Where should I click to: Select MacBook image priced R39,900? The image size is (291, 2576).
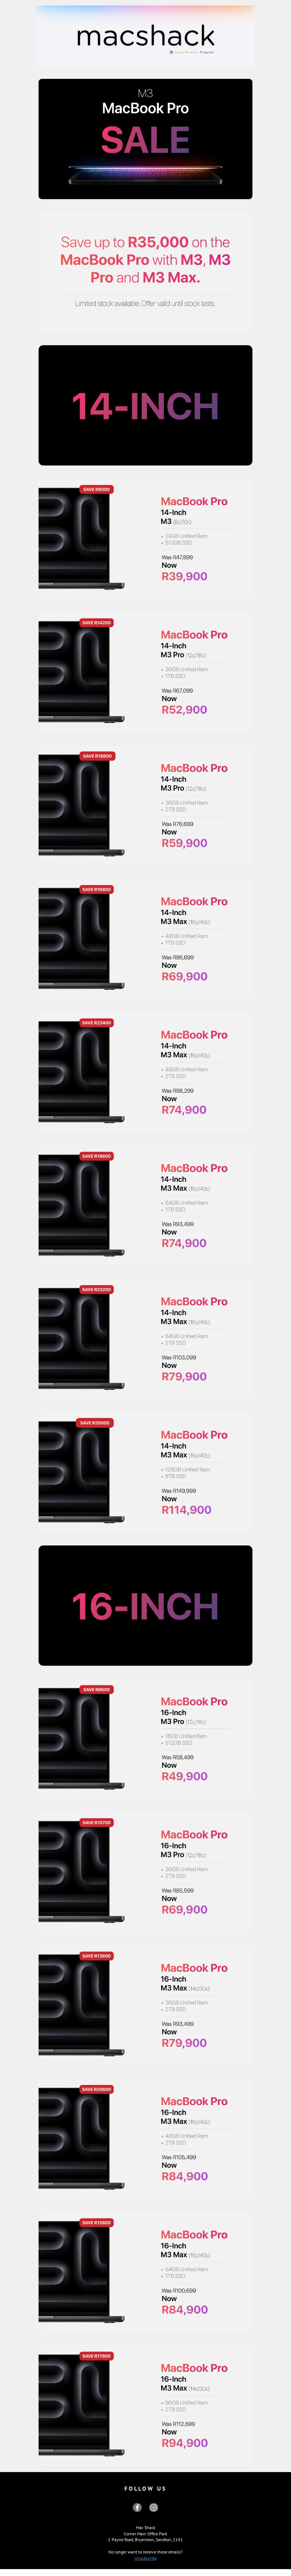82,539
